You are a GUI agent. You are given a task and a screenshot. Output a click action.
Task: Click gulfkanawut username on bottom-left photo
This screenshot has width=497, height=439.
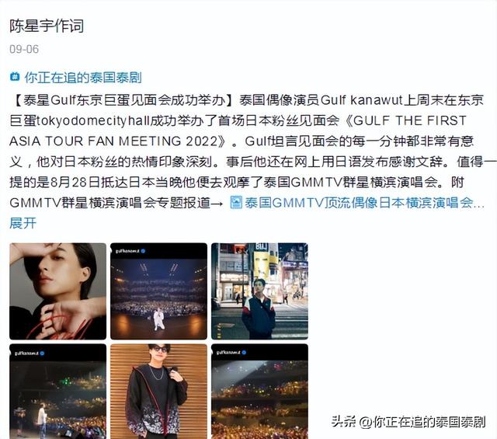26,353
